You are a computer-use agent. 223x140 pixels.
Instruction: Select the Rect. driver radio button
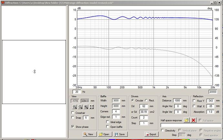point(146,100)
